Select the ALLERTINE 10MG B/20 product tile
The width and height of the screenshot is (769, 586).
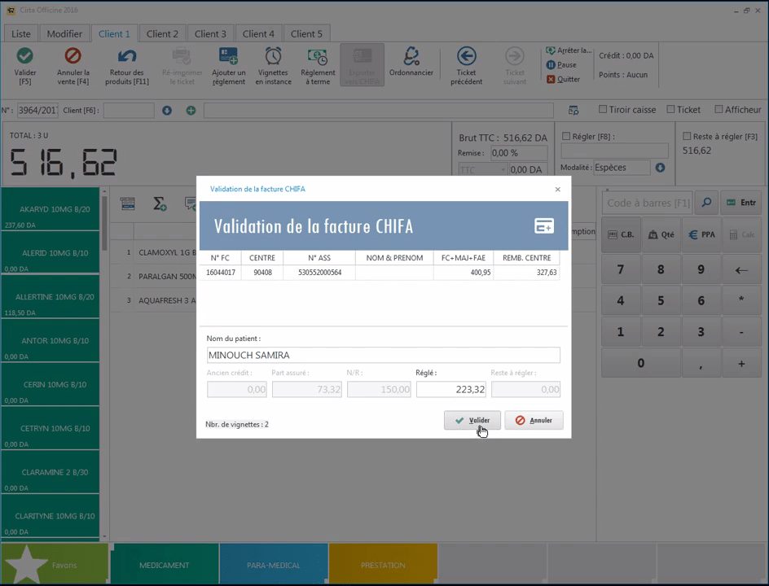[x=50, y=297]
